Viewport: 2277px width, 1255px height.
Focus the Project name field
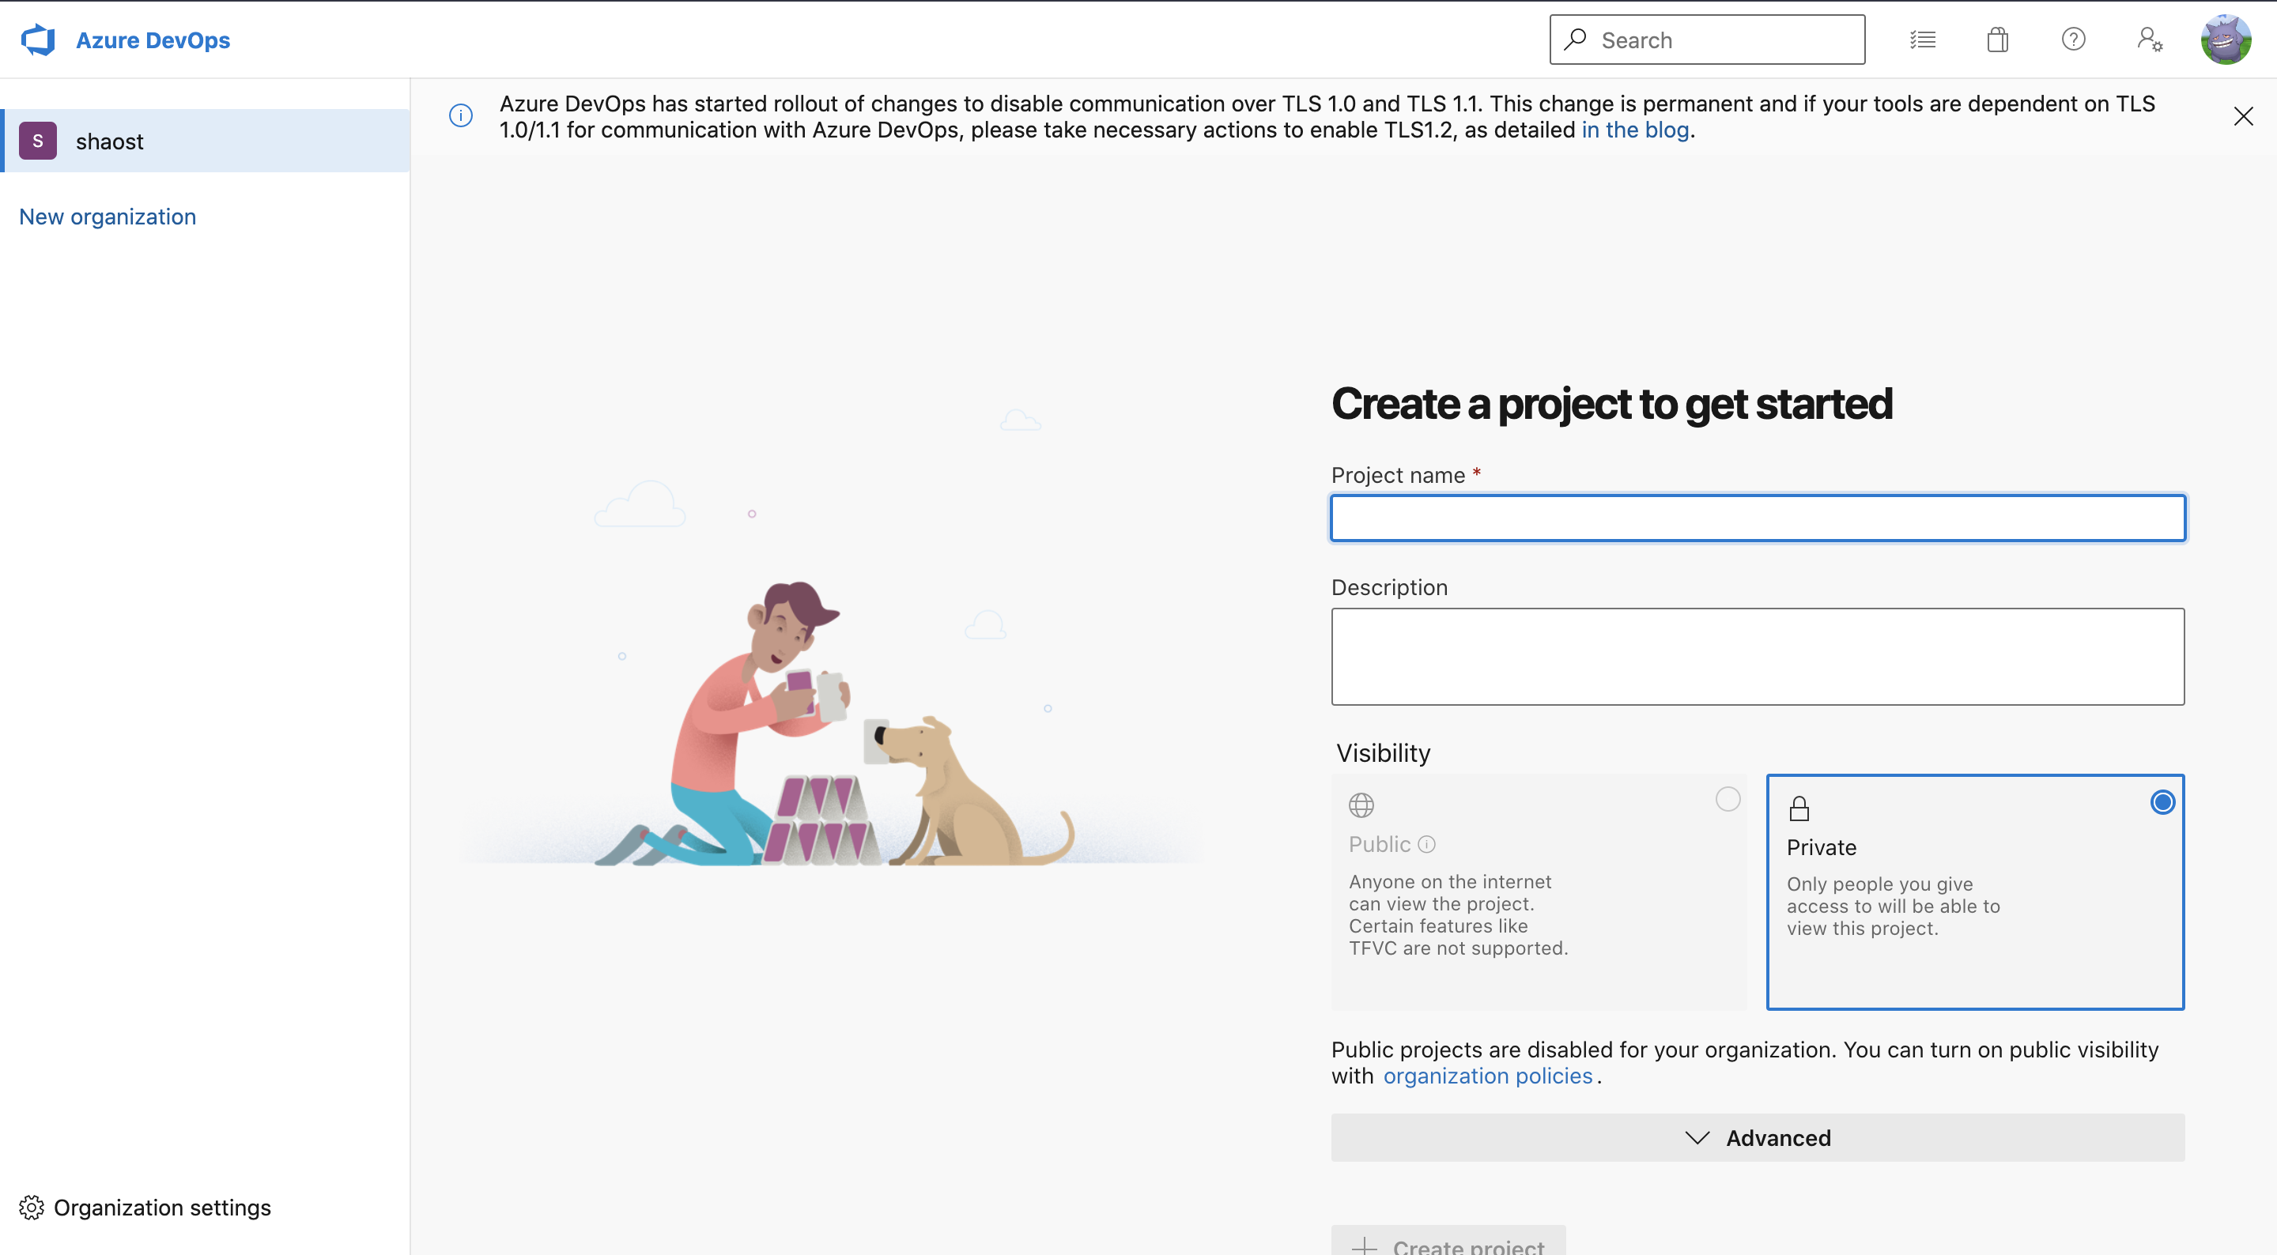[1758, 518]
